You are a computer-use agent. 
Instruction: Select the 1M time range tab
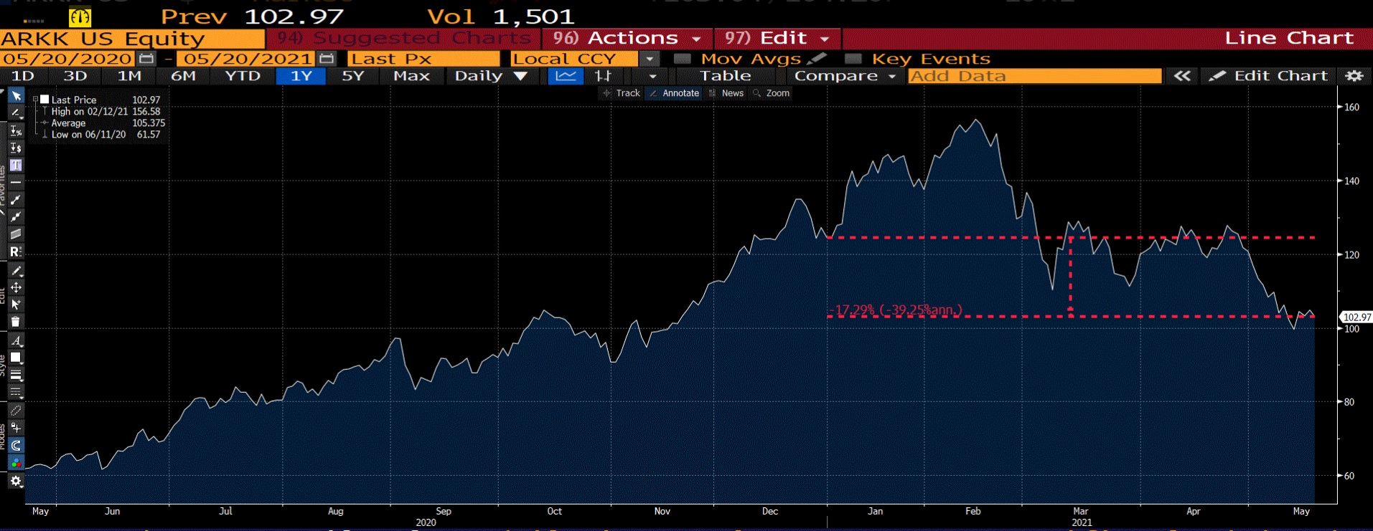coord(129,76)
